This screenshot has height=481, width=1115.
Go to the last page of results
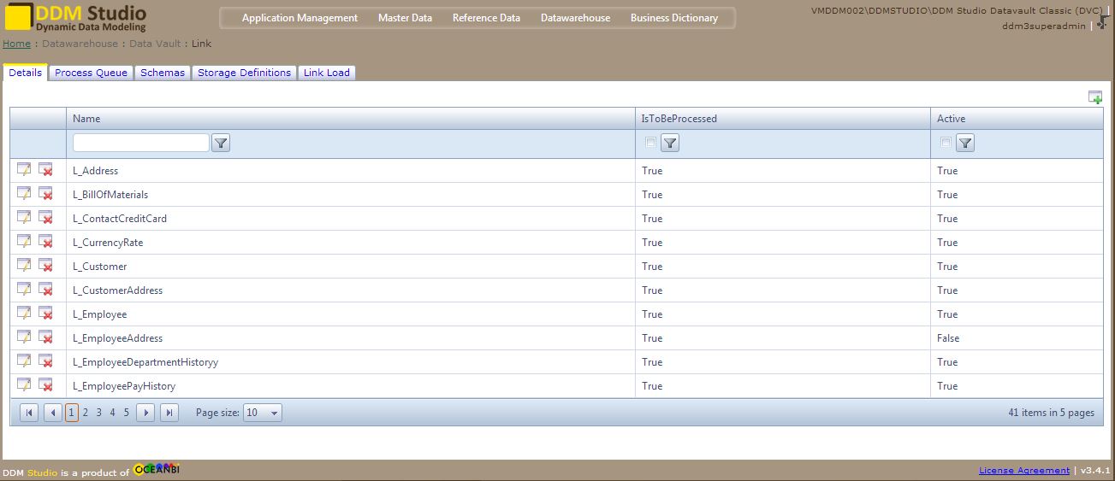(x=169, y=413)
